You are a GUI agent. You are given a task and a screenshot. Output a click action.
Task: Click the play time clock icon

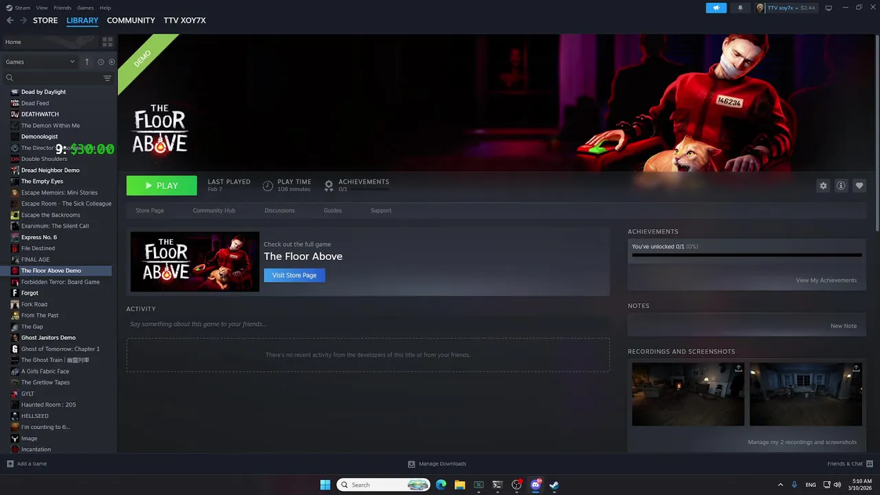[x=268, y=186]
